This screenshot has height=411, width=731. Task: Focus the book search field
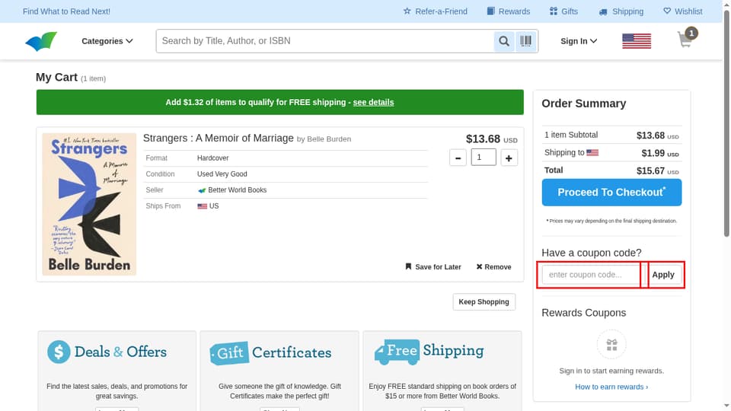[x=325, y=41]
